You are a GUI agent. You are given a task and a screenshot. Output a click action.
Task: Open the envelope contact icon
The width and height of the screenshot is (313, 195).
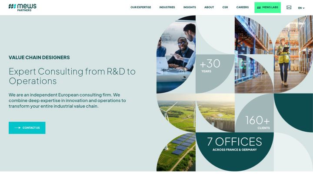coord(289,7)
